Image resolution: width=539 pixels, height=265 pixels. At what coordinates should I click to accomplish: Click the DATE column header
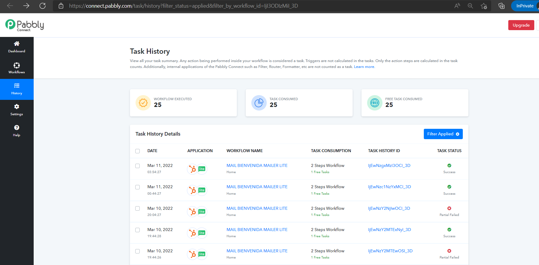(x=152, y=151)
